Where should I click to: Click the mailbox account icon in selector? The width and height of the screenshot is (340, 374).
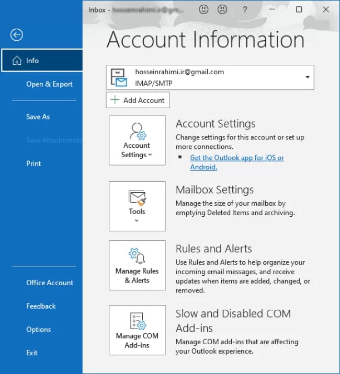coord(119,77)
